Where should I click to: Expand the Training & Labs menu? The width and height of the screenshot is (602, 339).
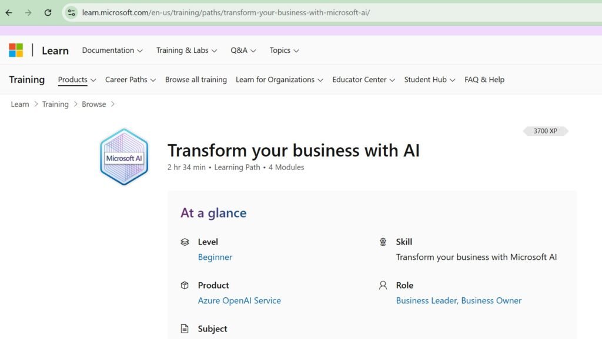186,50
